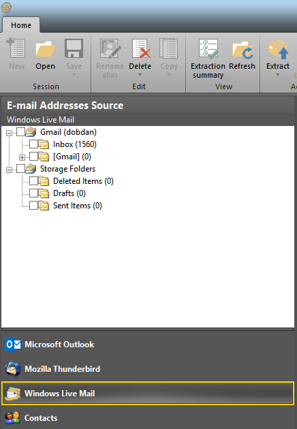Click the application @ logo icon

pyautogui.click(x=5, y=7)
